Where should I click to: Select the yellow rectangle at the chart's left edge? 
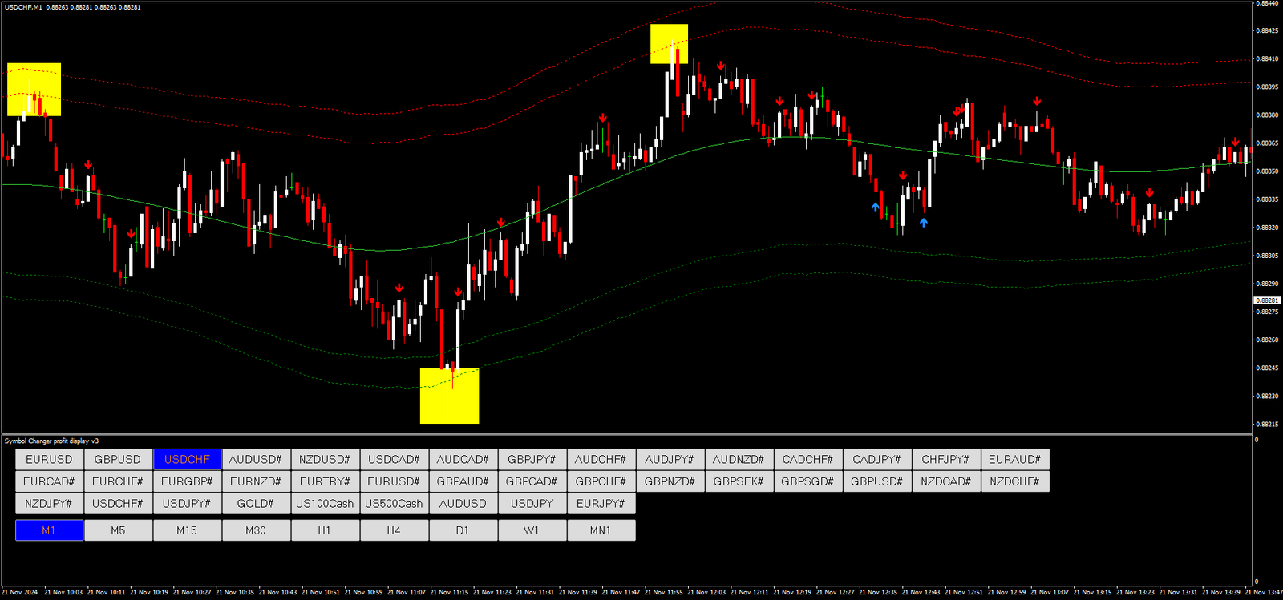click(34, 90)
